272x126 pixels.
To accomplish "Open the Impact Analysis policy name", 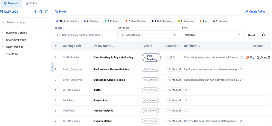I will [103, 111].
